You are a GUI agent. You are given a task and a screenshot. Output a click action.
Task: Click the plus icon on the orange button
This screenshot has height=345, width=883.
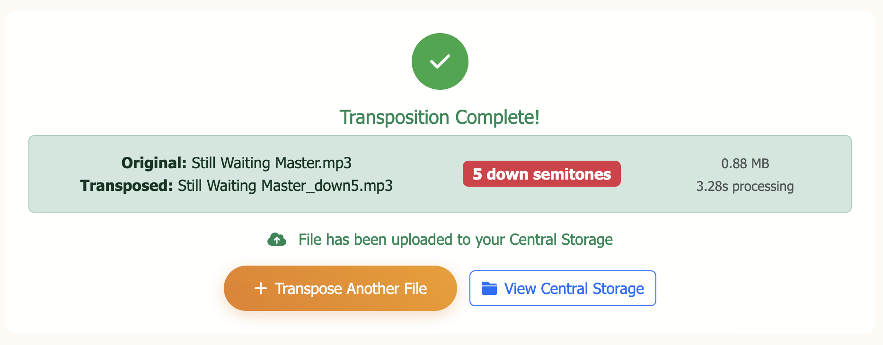[261, 288]
